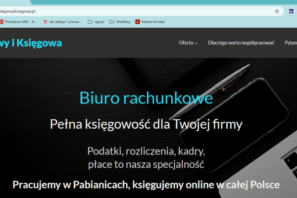This screenshot has height=198, width=297.
Task: Open the ngo.pl bookmarks folder
Action: point(96,22)
